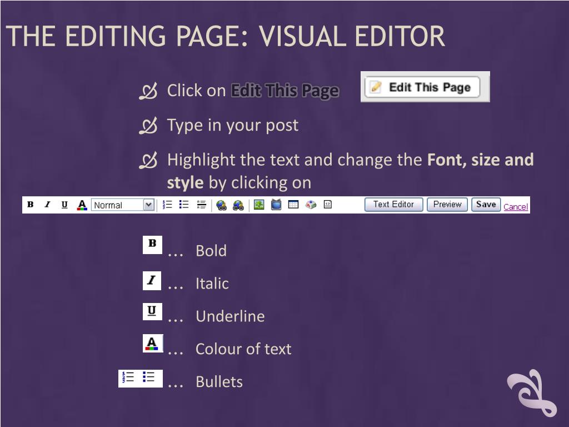Toggle Underline in the editor toolbar

pyautogui.click(x=64, y=205)
